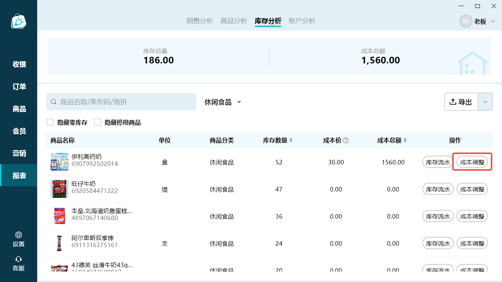Click the 1560.00 cost total cell
Screen dimensions: 502x282
pyautogui.click(x=393, y=162)
